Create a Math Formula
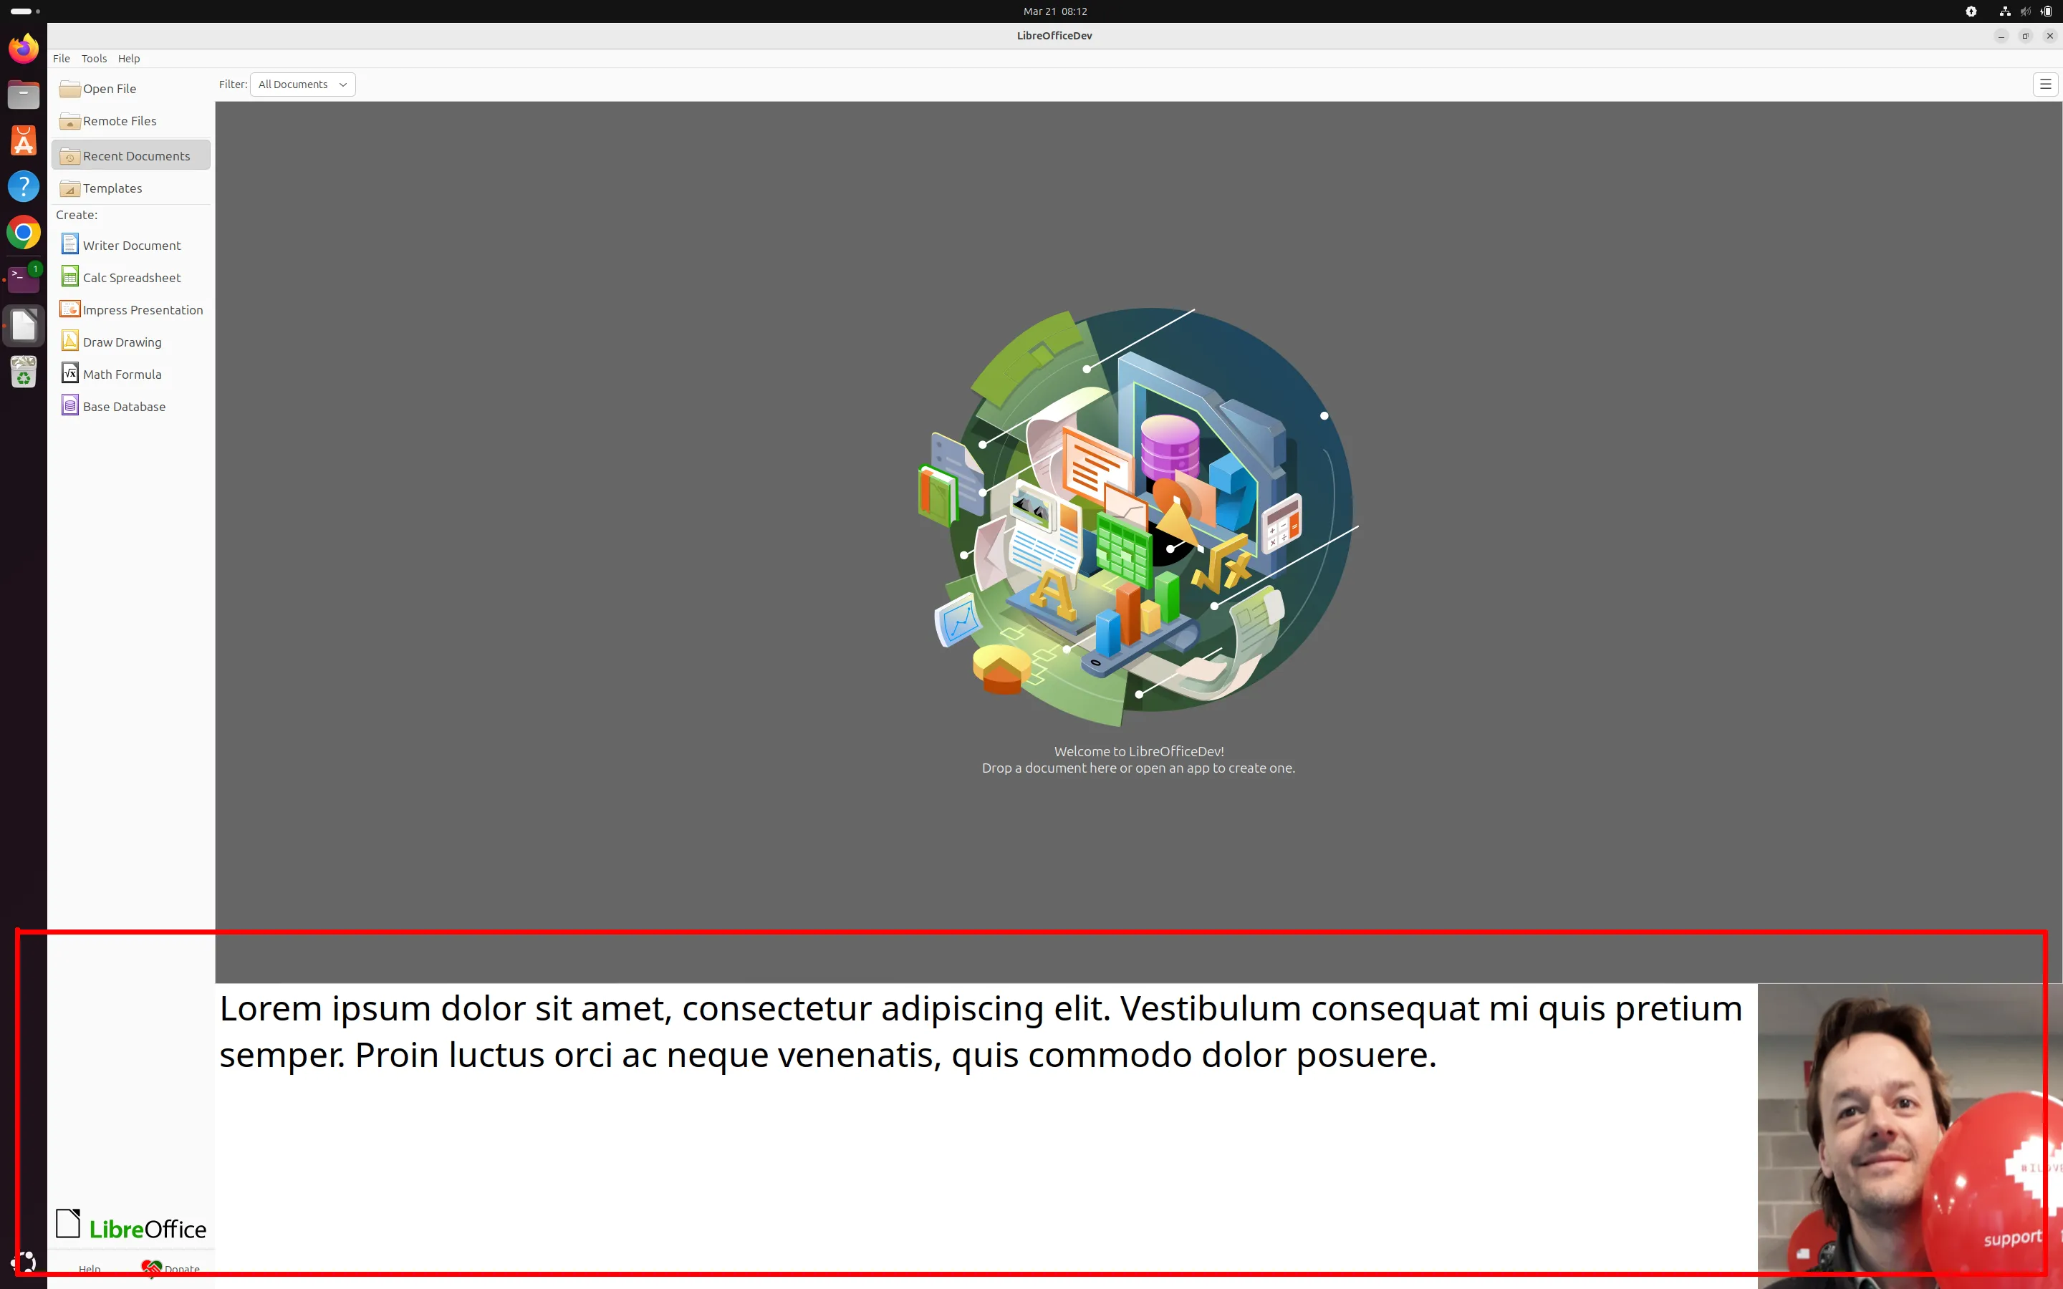Image resolution: width=2063 pixels, height=1289 pixels. (x=121, y=375)
